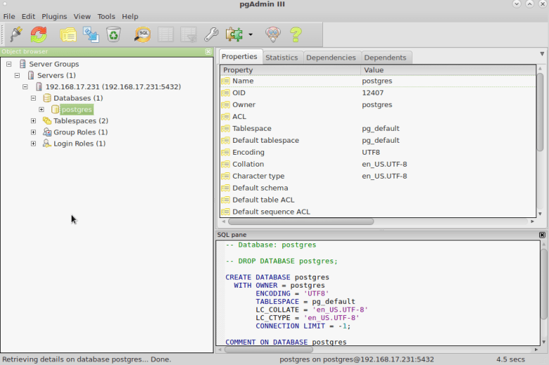Expand the postgres database node
Viewport: 549px width, 365px height.
coord(42,110)
